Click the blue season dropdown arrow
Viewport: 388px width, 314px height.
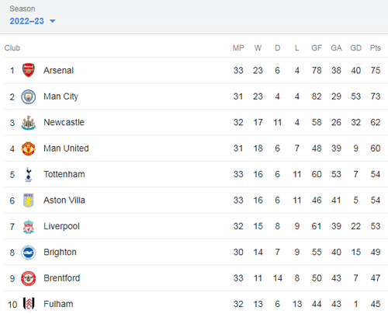(53, 21)
